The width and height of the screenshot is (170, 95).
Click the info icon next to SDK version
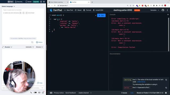coord(166,93)
